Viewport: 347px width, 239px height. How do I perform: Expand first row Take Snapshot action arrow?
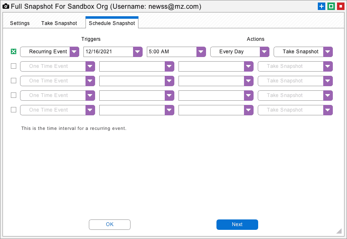point(328,52)
